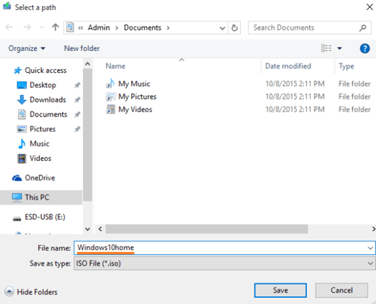Open the help question mark icon
The height and width of the screenshot is (304, 376).
[x=365, y=48]
